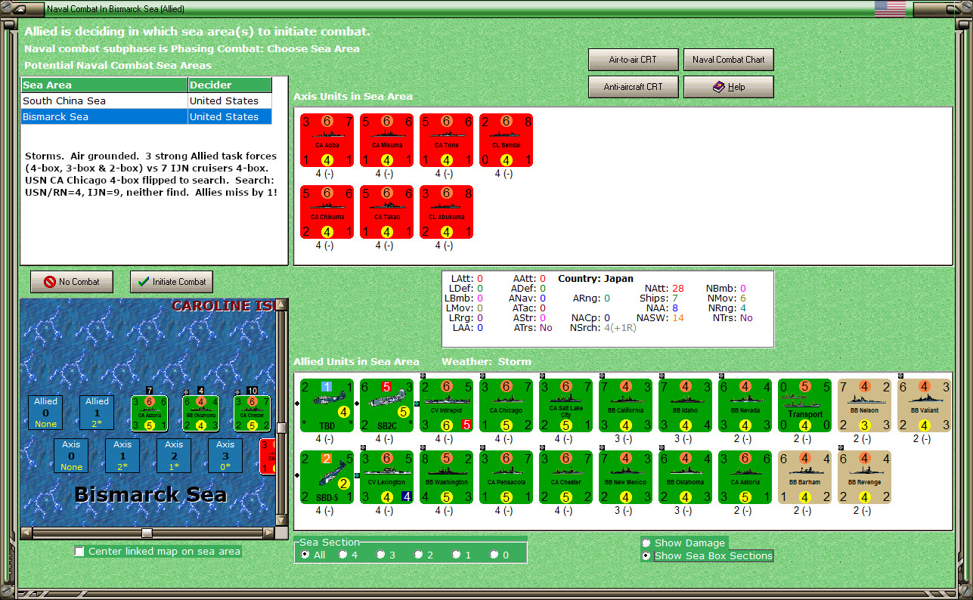Click the BB Washington battleship counter
Viewport: 973px width, 600px height.
446,477
